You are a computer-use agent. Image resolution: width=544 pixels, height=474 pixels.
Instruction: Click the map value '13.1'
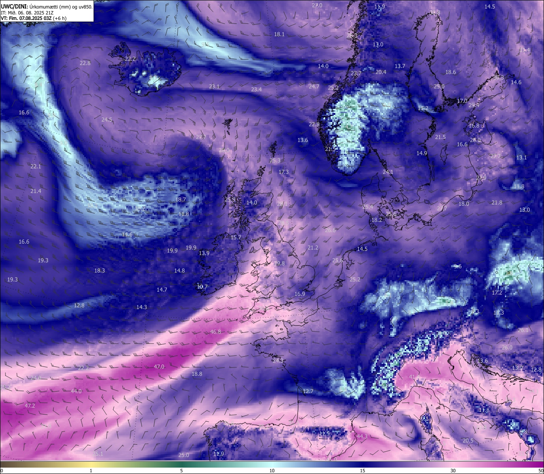[521, 158]
